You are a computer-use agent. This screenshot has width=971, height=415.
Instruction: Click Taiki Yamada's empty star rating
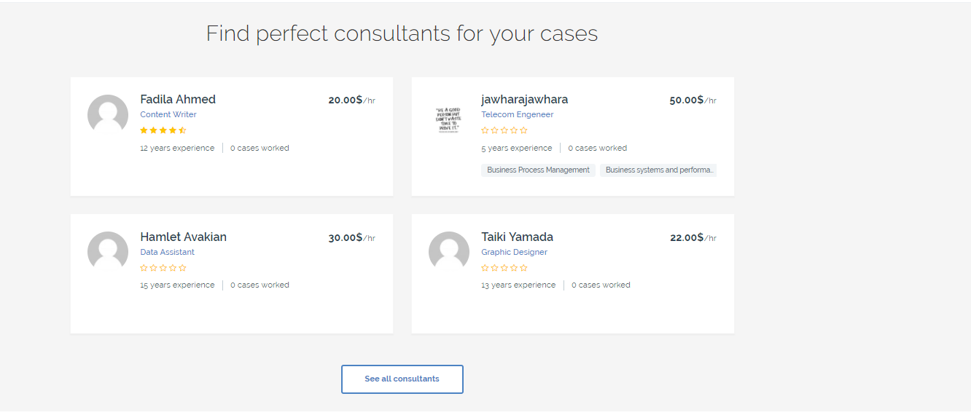click(504, 268)
